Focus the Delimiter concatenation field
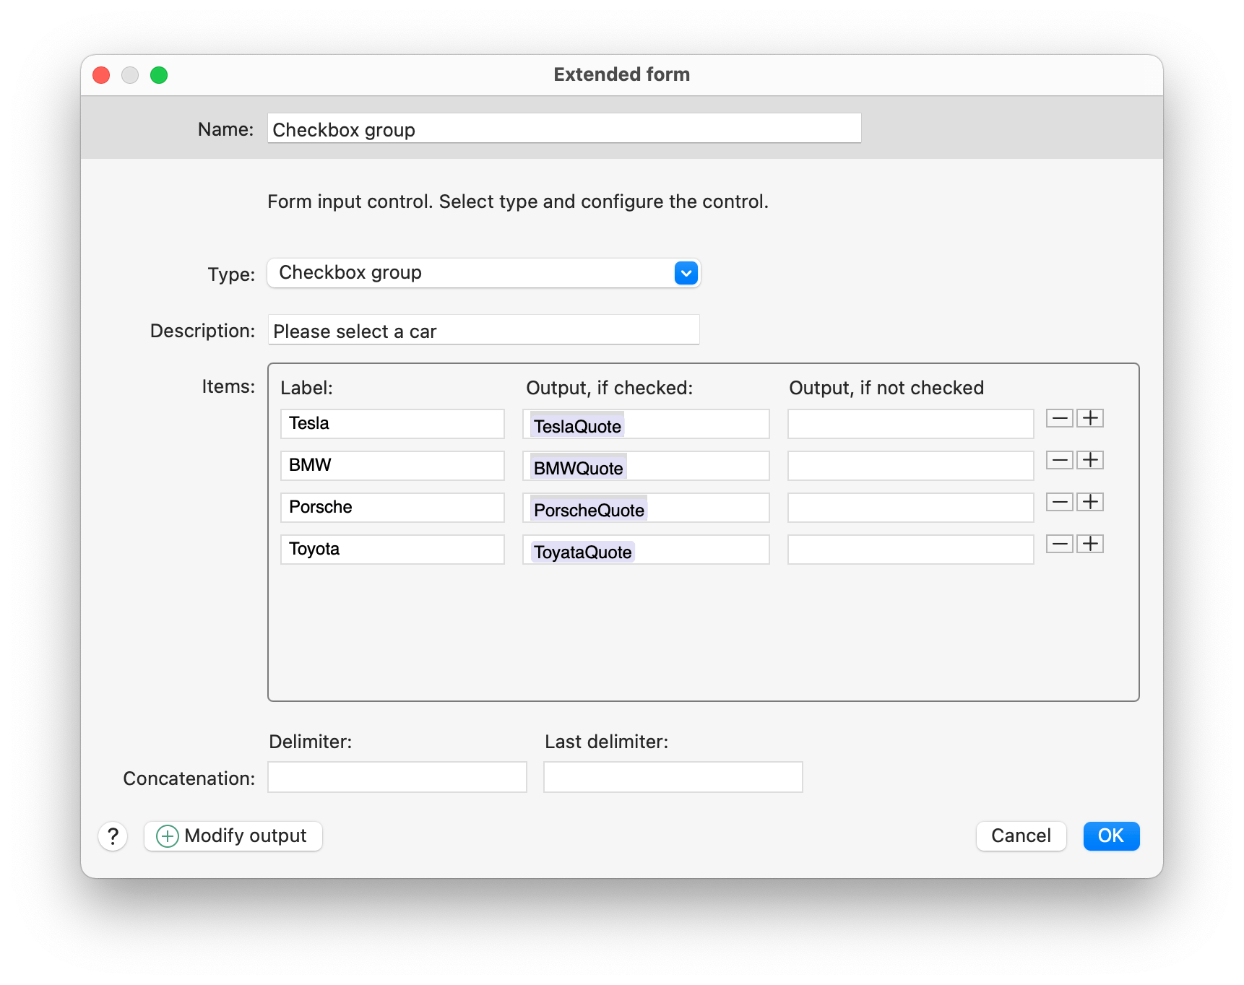This screenshot has height=985, width=1244. coord(397,777)
